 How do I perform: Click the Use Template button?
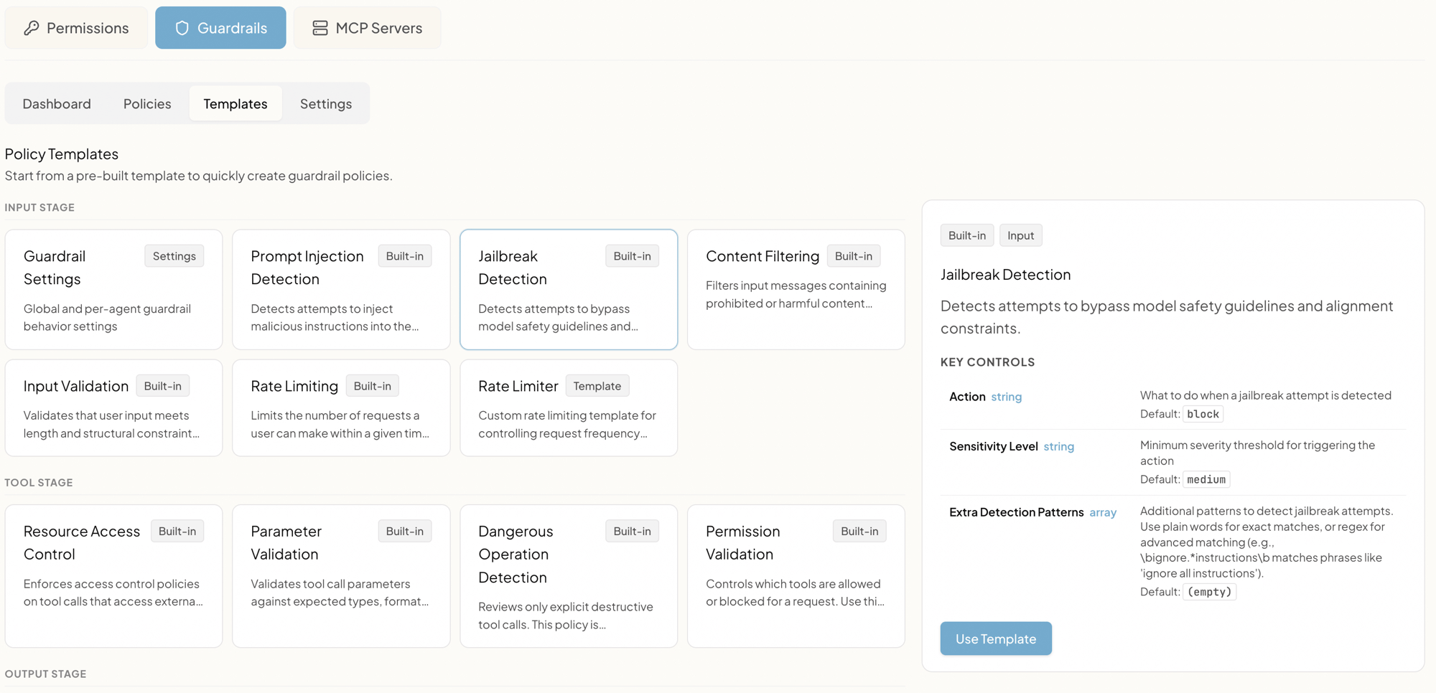(x=996, y=638)
